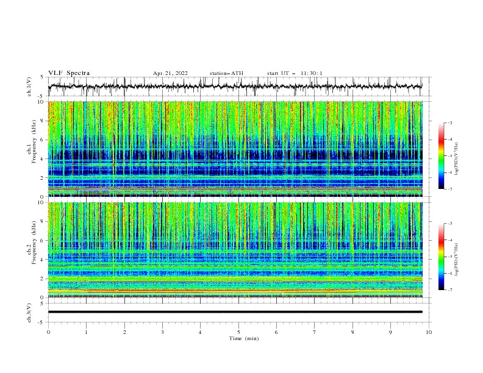Click inside the ch.2 spectrogram panel
This screenshot has width=483, height=373.
pyautogui.click(x=235, y=250)
